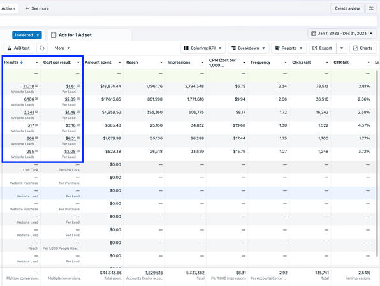Click the 1,829,615 reach total link
Viewport: 380px width, 286px height.
(154, 273)
